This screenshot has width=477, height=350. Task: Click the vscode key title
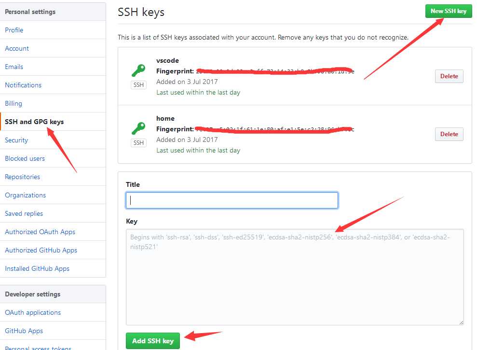(168, 61)
